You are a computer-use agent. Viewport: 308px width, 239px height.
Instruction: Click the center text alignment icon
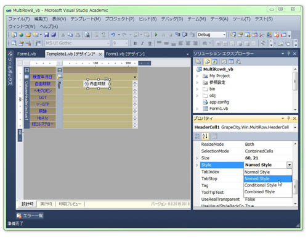pos(188,43)
